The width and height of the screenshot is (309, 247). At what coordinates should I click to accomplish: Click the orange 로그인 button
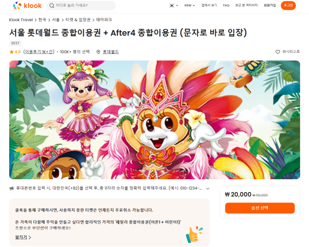click(288, 5)
